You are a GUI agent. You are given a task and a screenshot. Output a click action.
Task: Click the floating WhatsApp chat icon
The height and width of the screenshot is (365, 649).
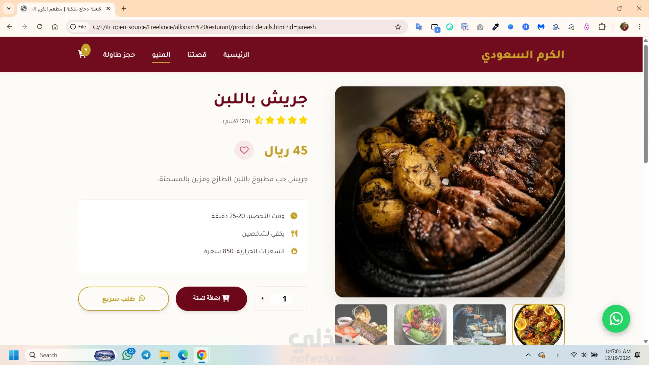[616, 319]
